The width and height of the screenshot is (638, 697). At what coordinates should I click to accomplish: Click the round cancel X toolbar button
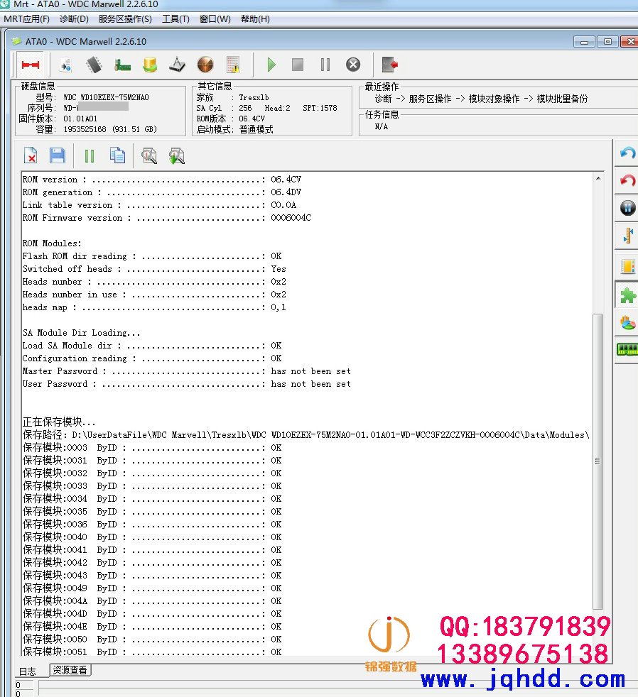[353, 65]
